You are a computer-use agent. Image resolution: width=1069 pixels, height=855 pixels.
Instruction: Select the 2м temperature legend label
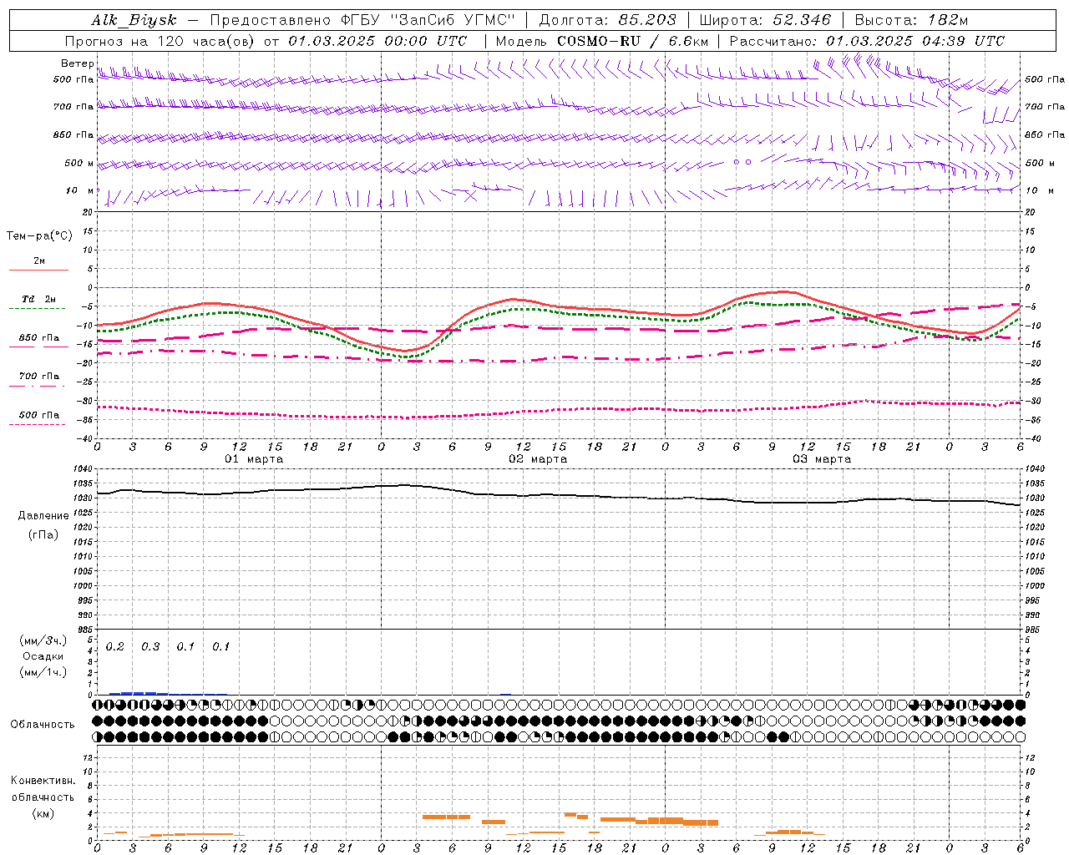[x=39, y=261]
